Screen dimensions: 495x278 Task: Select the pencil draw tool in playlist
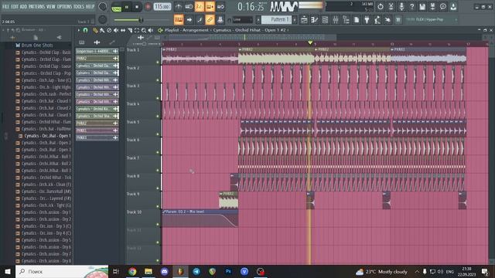point(95,30)
